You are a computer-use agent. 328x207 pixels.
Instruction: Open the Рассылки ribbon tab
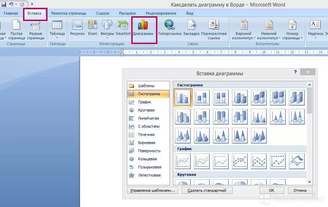click(x=127, y=13)
